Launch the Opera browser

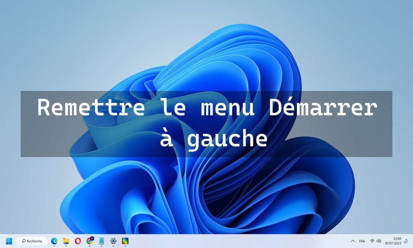click(x=78, y=241)
